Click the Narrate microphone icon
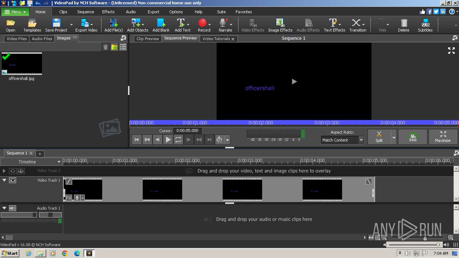 pos(224,25)
